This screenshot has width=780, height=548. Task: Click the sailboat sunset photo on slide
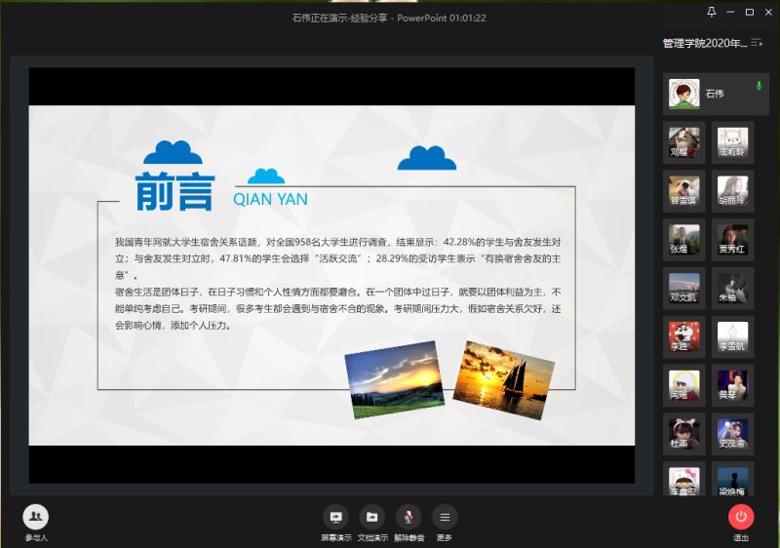pos(503,378)
